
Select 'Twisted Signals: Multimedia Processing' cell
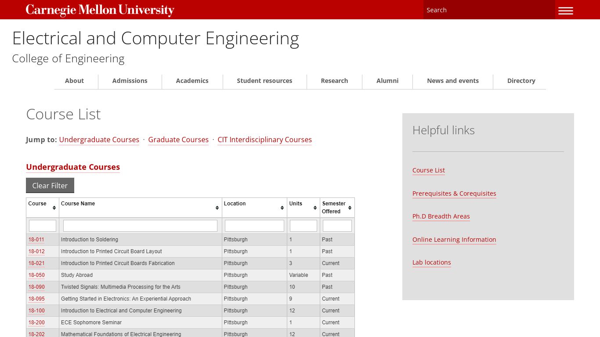141,287
